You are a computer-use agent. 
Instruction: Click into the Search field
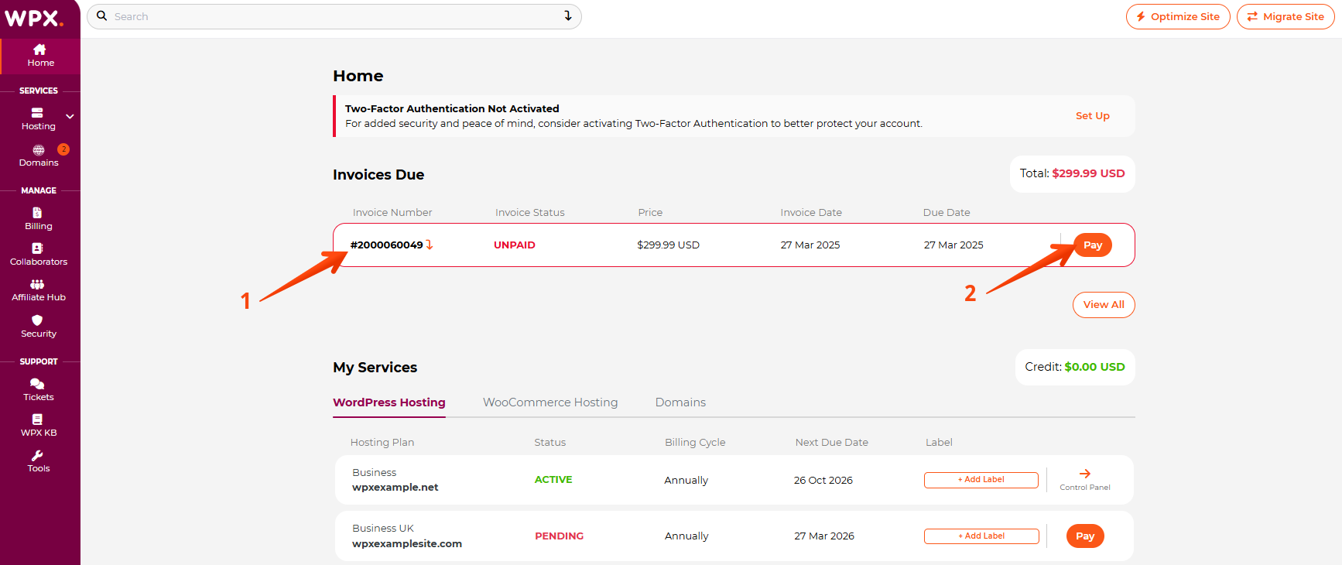click(334, 16)
